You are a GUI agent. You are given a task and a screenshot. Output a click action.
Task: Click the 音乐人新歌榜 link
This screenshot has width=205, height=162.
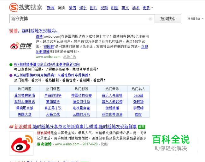click(112, 102)
